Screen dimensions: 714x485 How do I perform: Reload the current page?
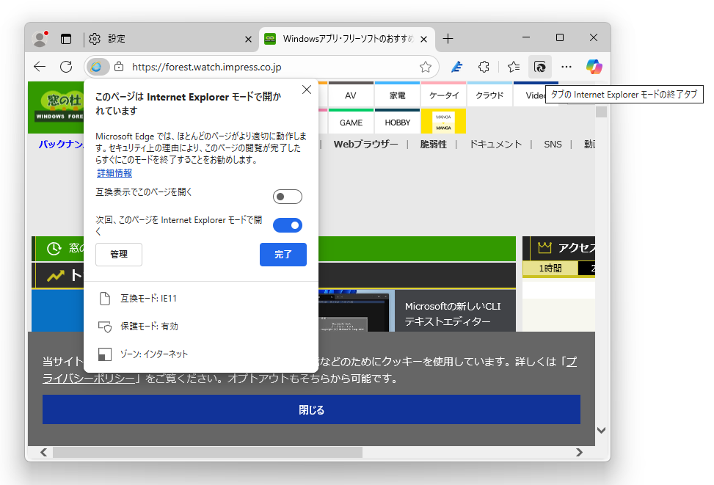click(x=66, y=66)
